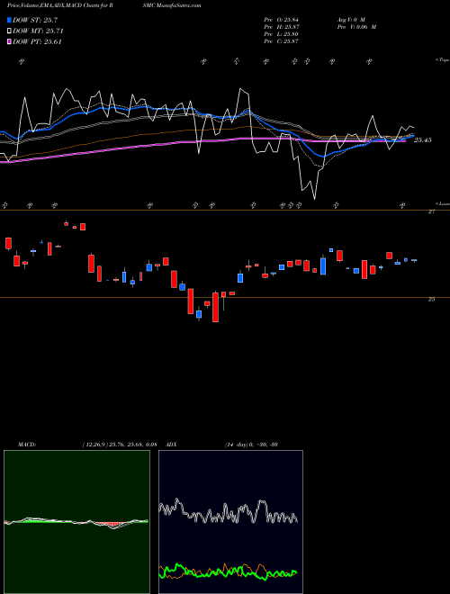Click the 25.45 price label on EMA chart
Viewport: 450px width, 594px height.
[423, 140]
